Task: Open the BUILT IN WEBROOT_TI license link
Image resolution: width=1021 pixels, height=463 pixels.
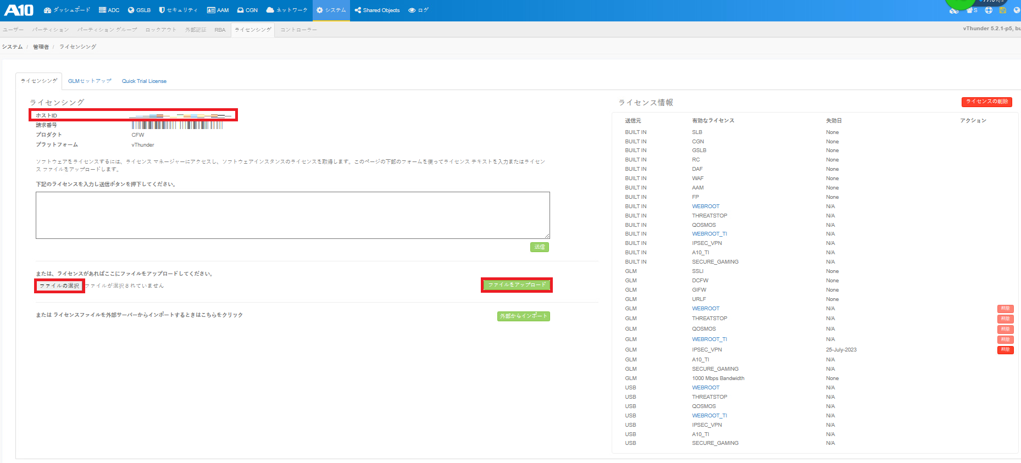Action: coord(709,234)
